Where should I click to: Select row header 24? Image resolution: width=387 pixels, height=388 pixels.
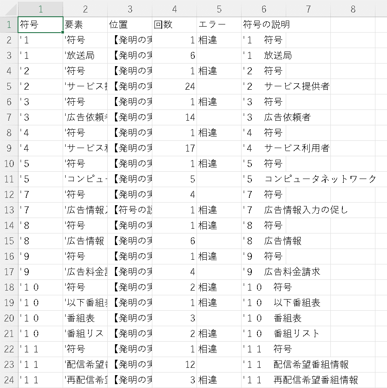[x=9, y=380]
